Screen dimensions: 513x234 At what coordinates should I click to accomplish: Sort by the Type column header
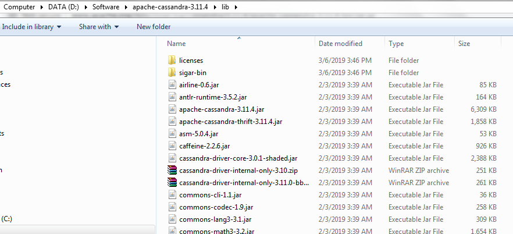pos(396,44)
